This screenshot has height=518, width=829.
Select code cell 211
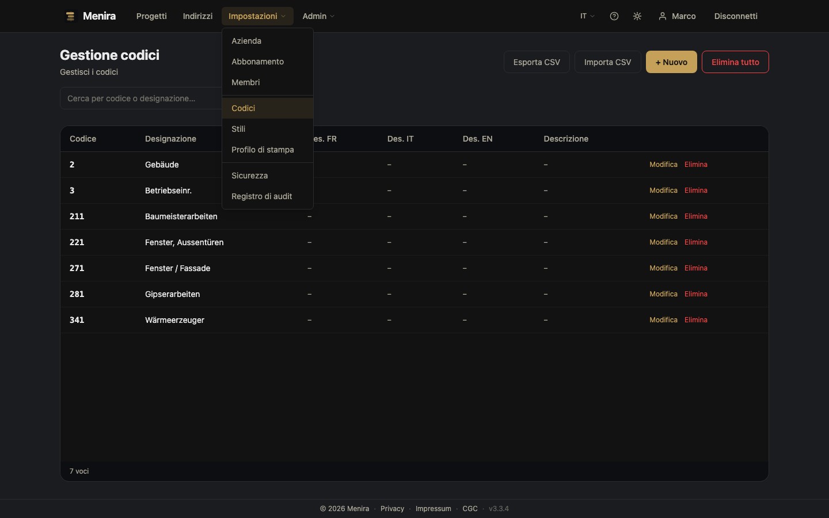point(77,216)
